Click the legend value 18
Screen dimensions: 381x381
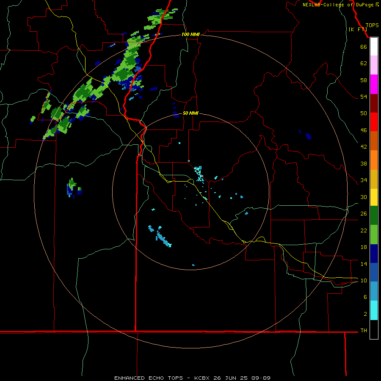[364, 247]
